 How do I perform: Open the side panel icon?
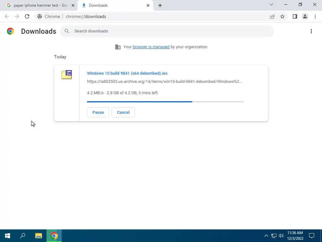(x=295, y=16)
